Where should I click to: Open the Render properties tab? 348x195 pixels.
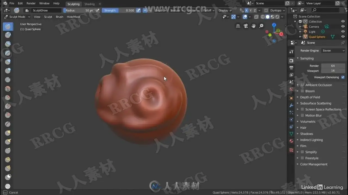(291, 60)
